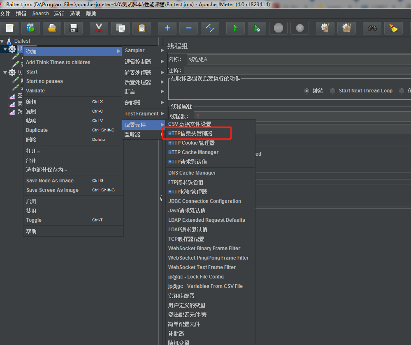This screenshot has width=411, height=345.
Task: Click Add Think Times to children
Action: 73,62
